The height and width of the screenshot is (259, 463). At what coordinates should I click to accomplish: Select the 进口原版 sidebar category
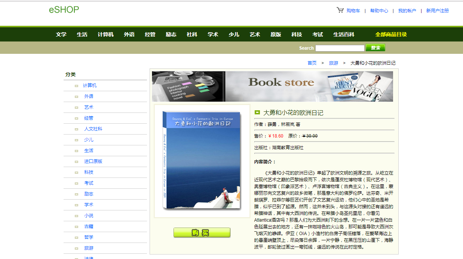coord(93,161)
